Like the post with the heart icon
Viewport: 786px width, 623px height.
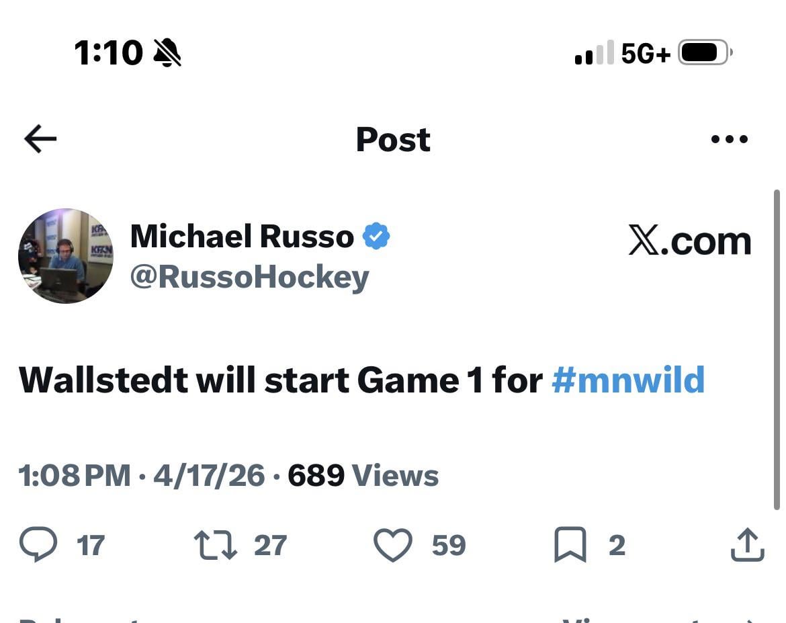point(392,545)
